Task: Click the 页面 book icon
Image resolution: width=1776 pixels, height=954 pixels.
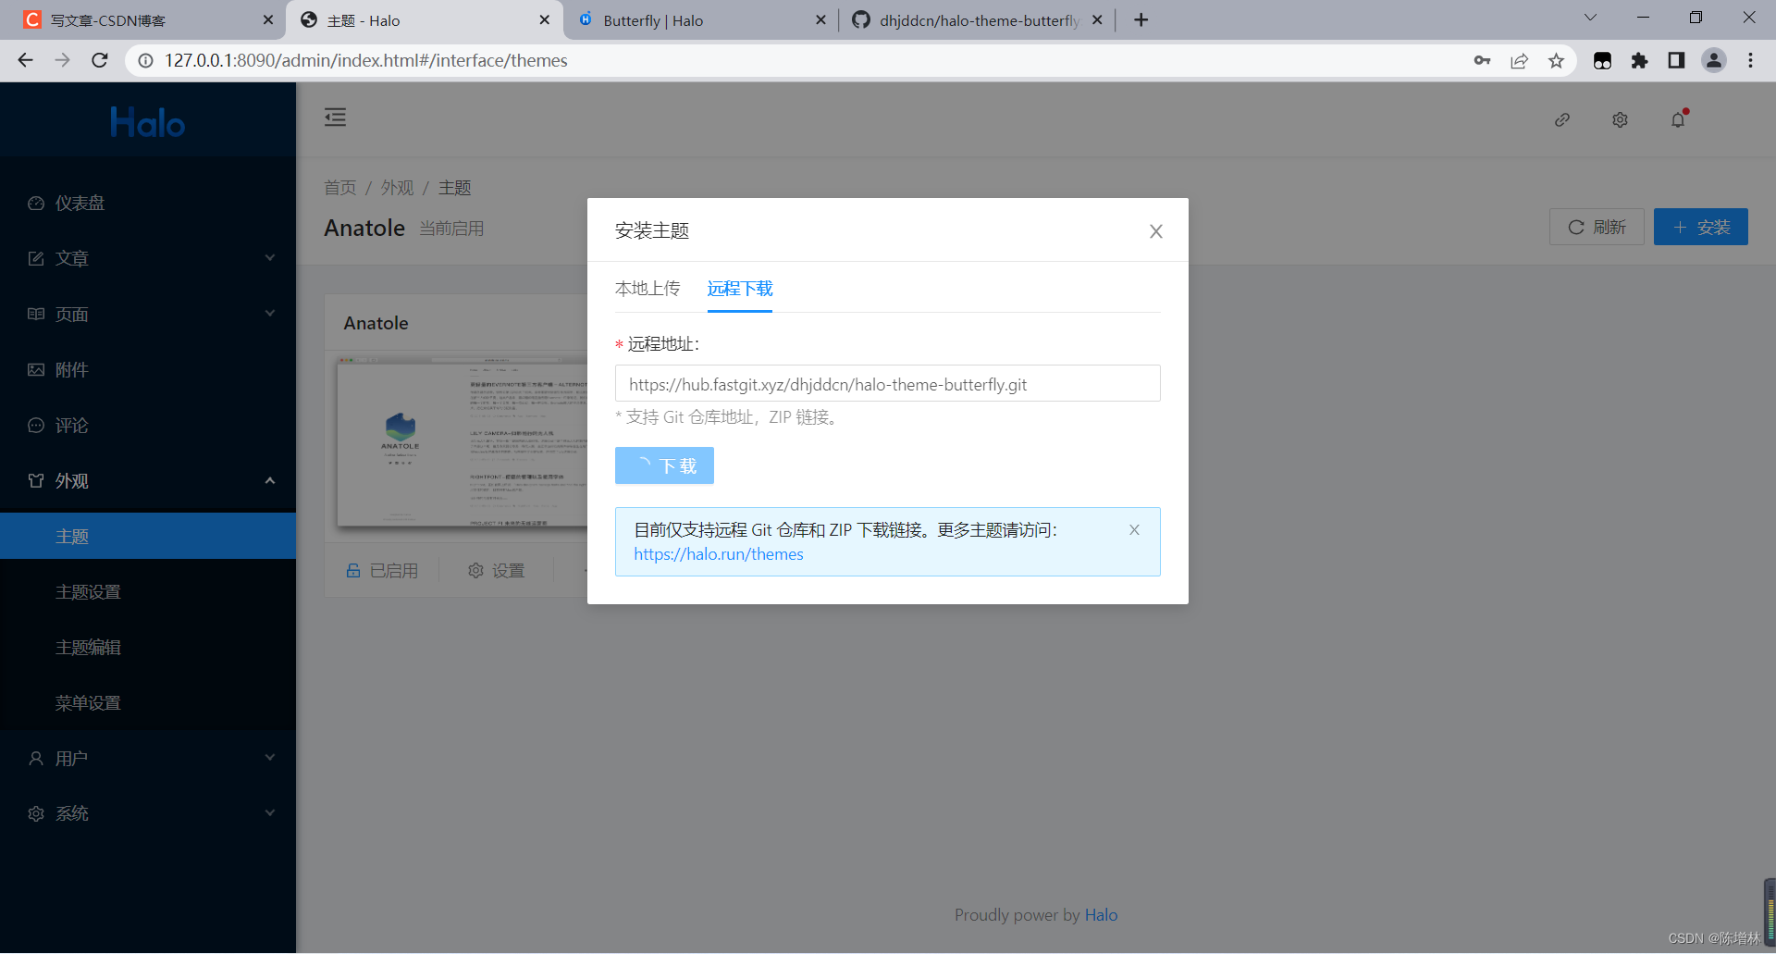Action: point(36,314)
